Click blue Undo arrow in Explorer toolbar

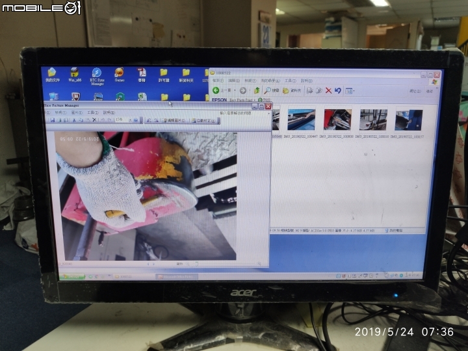[337, 90]
